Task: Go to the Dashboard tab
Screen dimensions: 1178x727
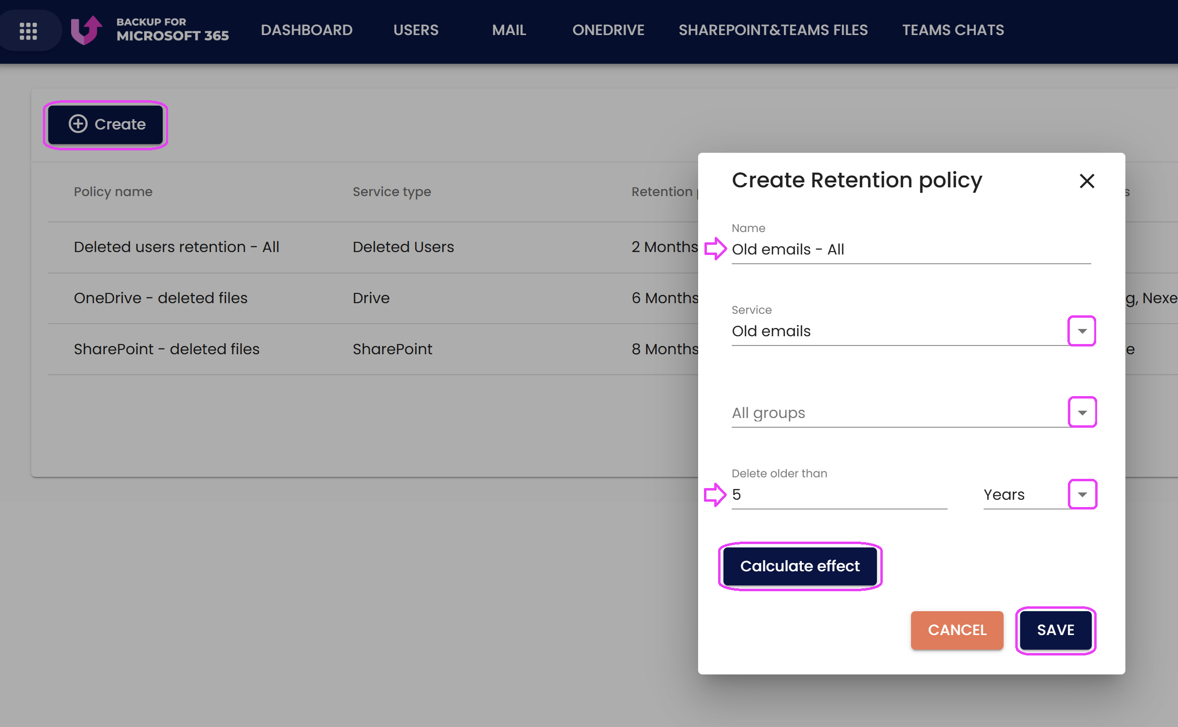Action: click(x=306, y=30)
